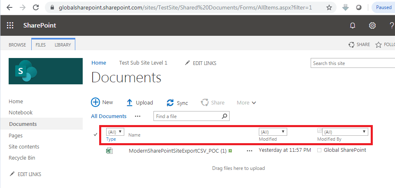Open Pages in left sidebar
Viewport: 395px width, 188px height.
point(16,136)
